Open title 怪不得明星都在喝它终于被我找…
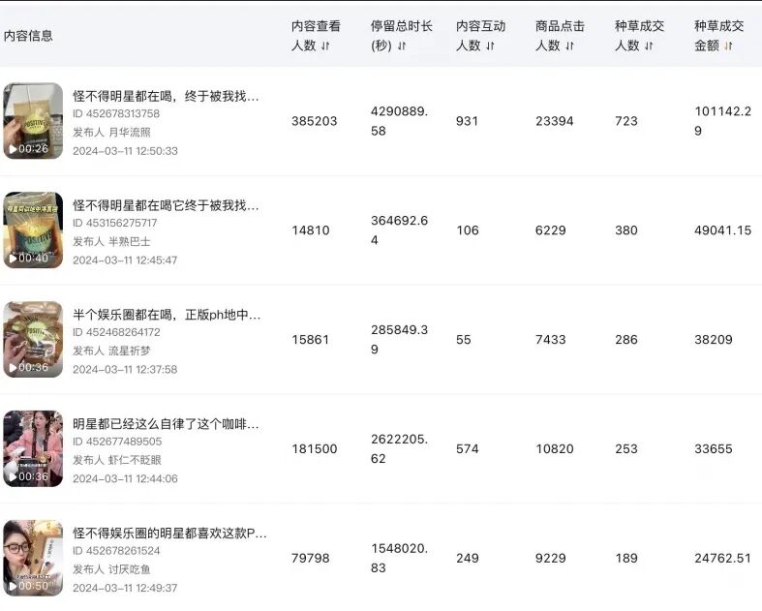This screenshot has height=611, width=762. pyautogui.click(x=166, y=205)
